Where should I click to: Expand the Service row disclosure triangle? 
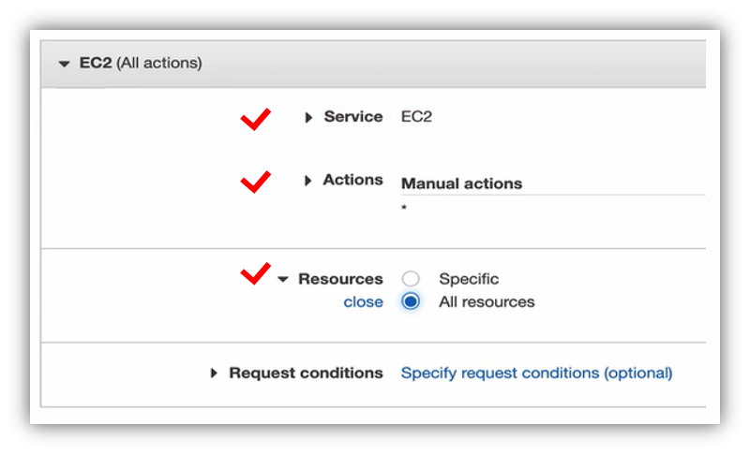pyautogui.click(x=308, y=118)
